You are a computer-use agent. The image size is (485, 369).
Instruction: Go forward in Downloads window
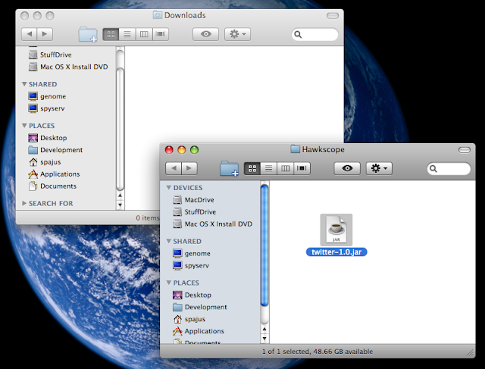click(45, 34)
